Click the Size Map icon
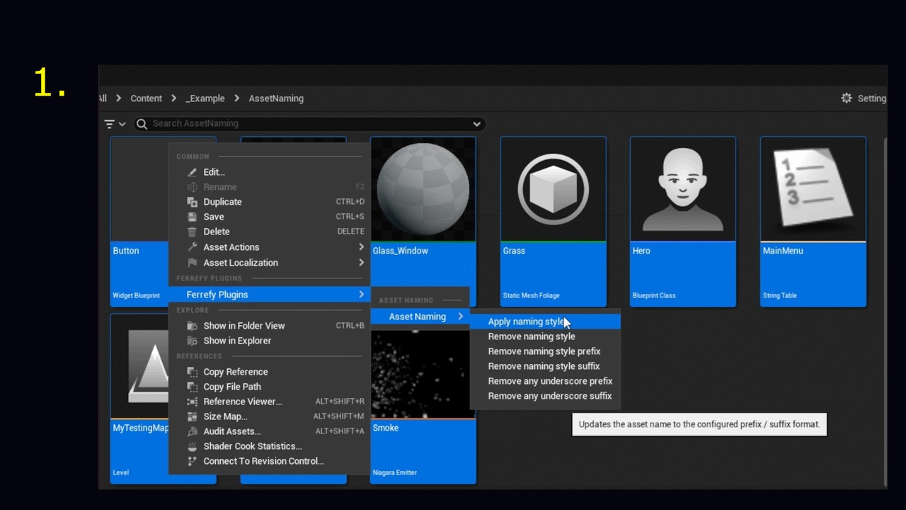The width and height of the screenshot is (906, 510). pyautogui.click(x=192, y=416)
